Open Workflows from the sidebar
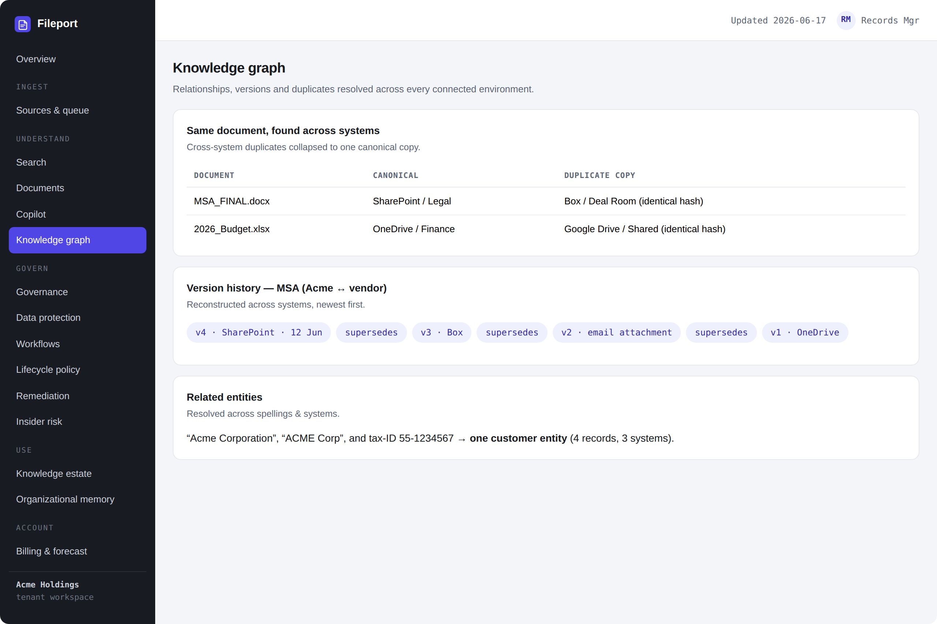Screen dimensions: 937x624 pos(78,344)
